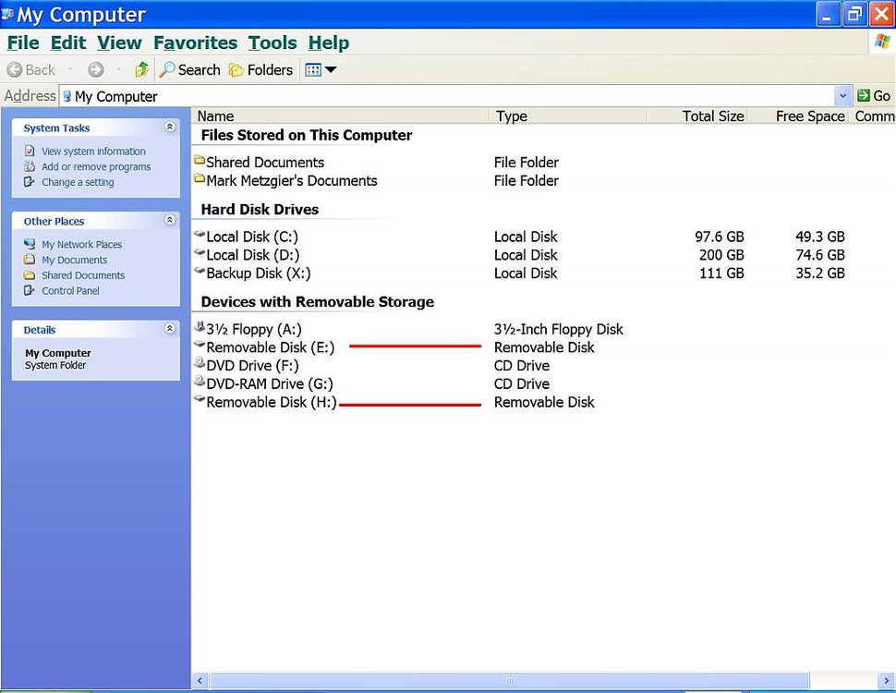The width and height of the screenshot is (896, 693).
Task: Select Mark Metzgier's Documents folder icon
Action: (200, 179)
